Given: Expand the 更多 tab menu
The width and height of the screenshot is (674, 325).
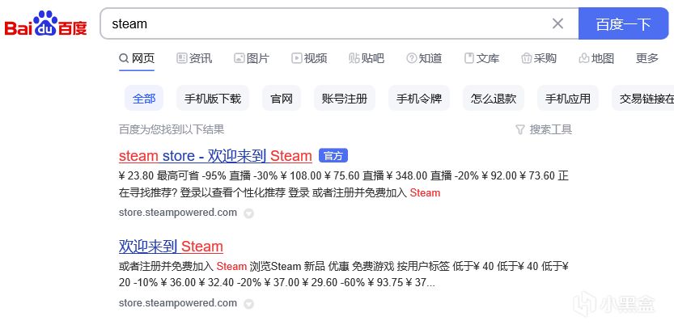Looking at the screenshot, I should (647, 58).
